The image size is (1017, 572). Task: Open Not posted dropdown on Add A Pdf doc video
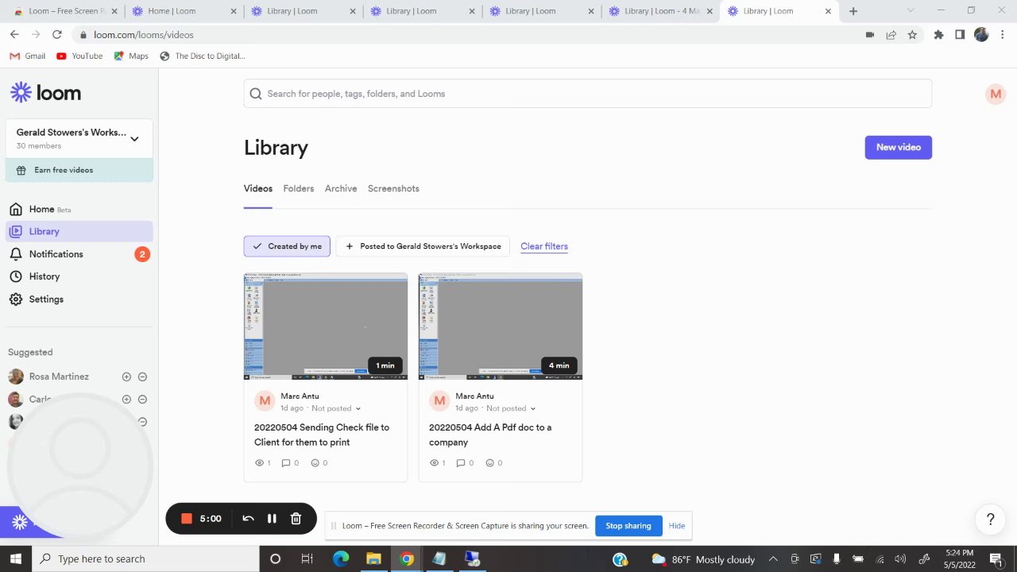[x=511, y=408]
